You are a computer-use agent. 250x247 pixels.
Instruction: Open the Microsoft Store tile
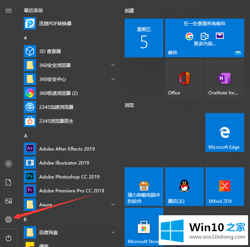(144, 227)
